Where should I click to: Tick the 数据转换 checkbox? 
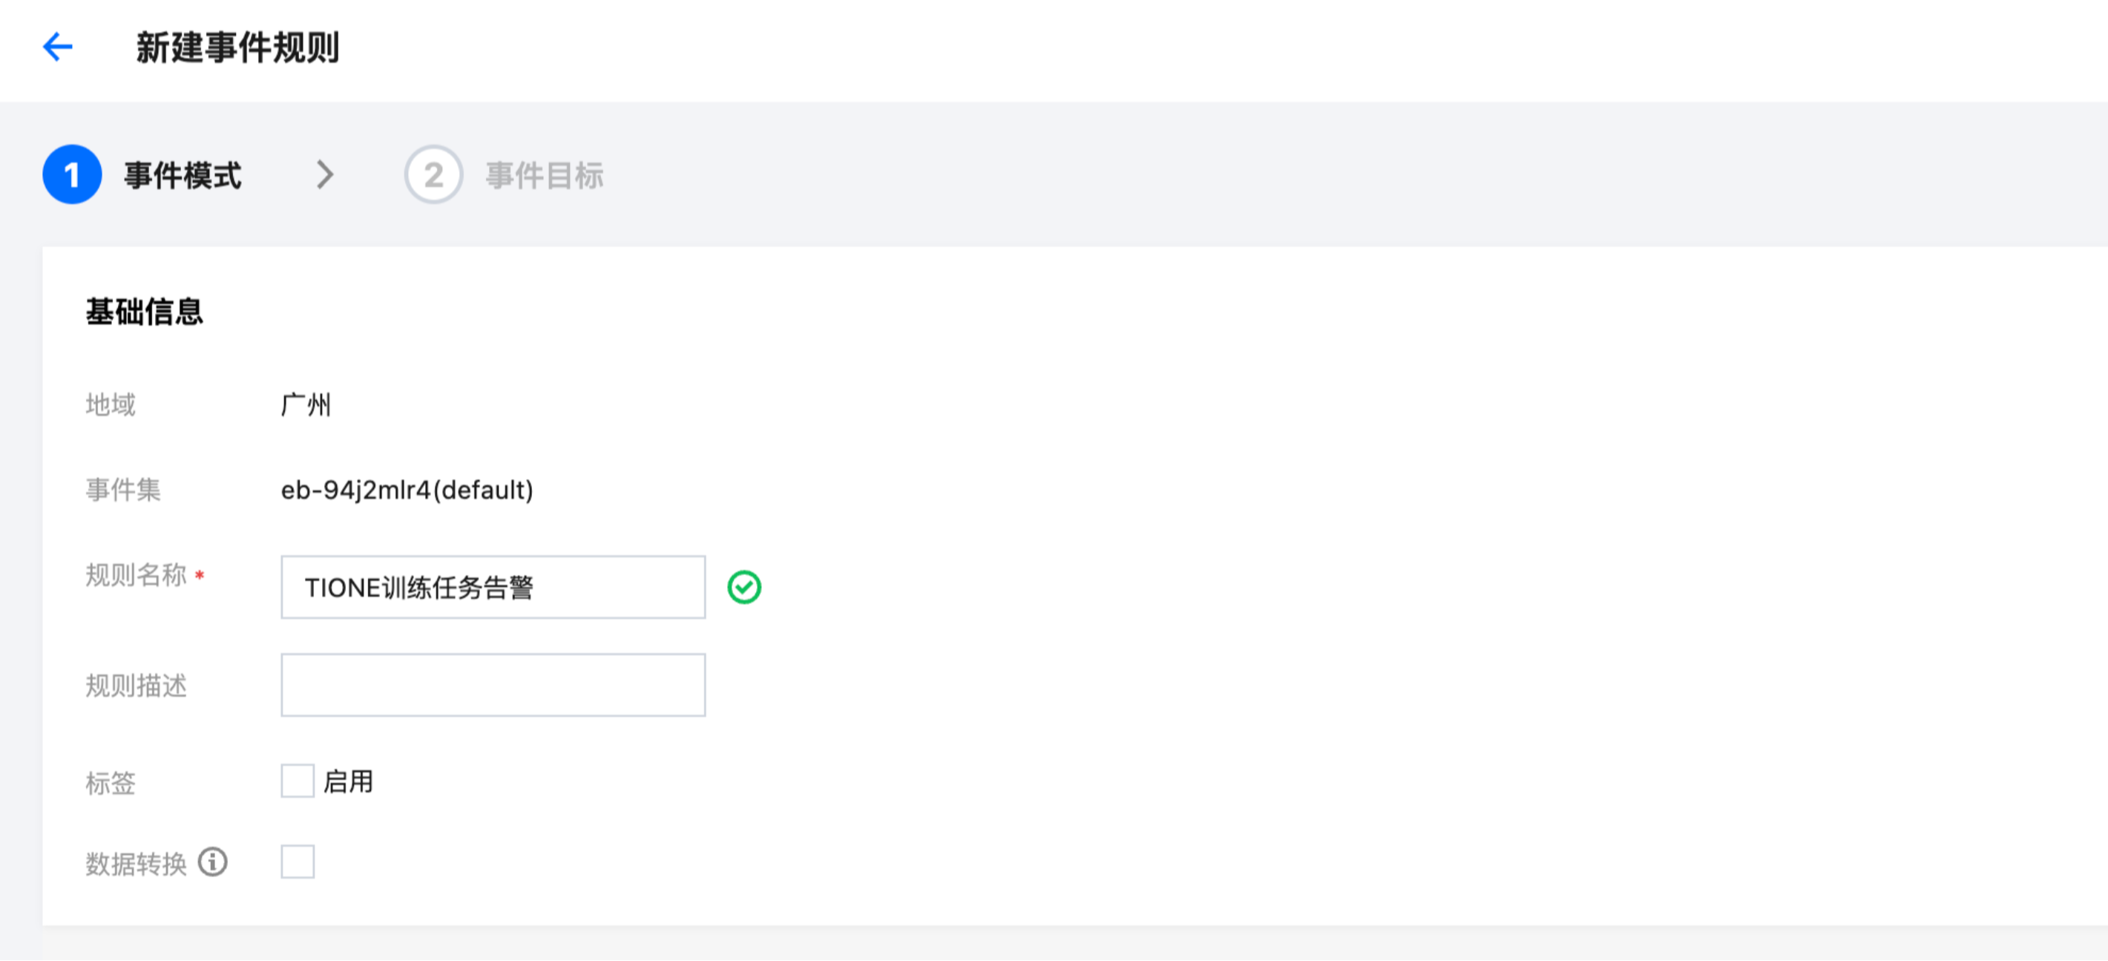coord(298,863)
